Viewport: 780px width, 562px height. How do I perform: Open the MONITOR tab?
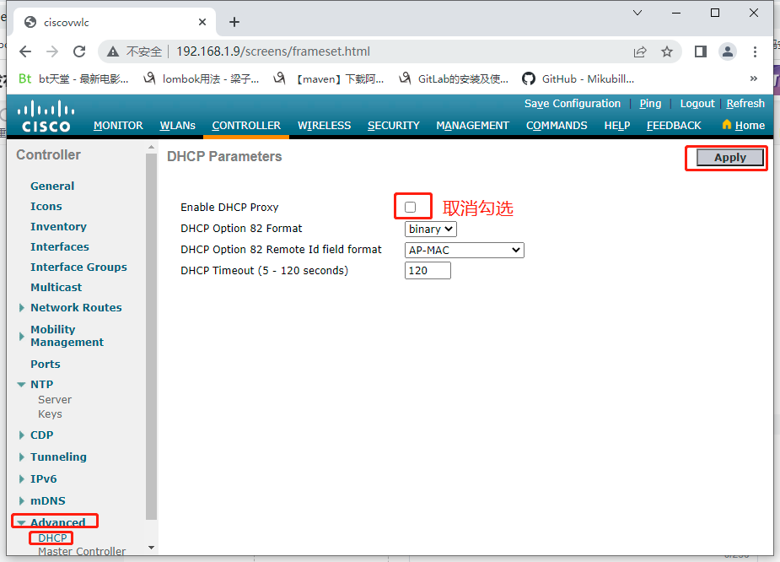point(118,125)
